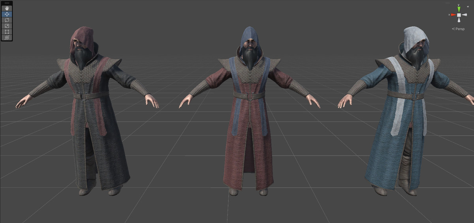Select the Move tool
This screenshot has height=223, width=474.
click(7, 14)
